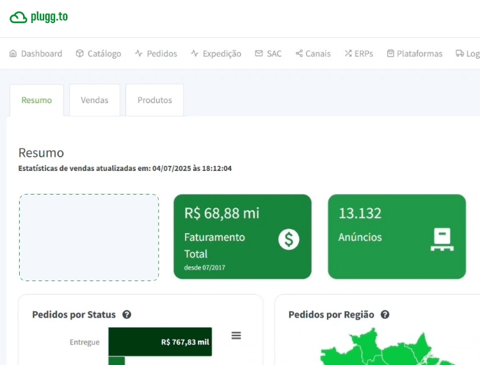Open the chart hamburger menu

click(236, 336)
